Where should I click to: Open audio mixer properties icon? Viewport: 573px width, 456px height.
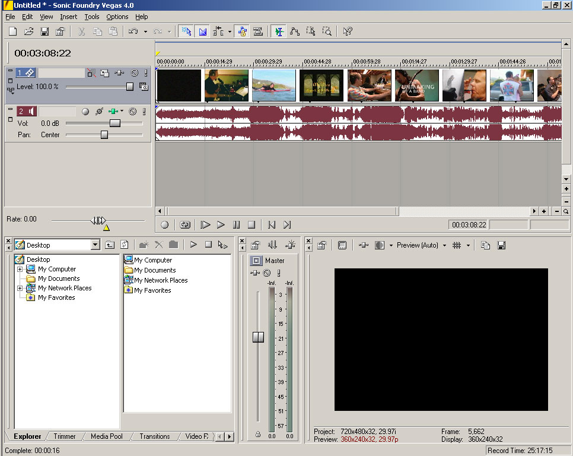click(256, 245)
